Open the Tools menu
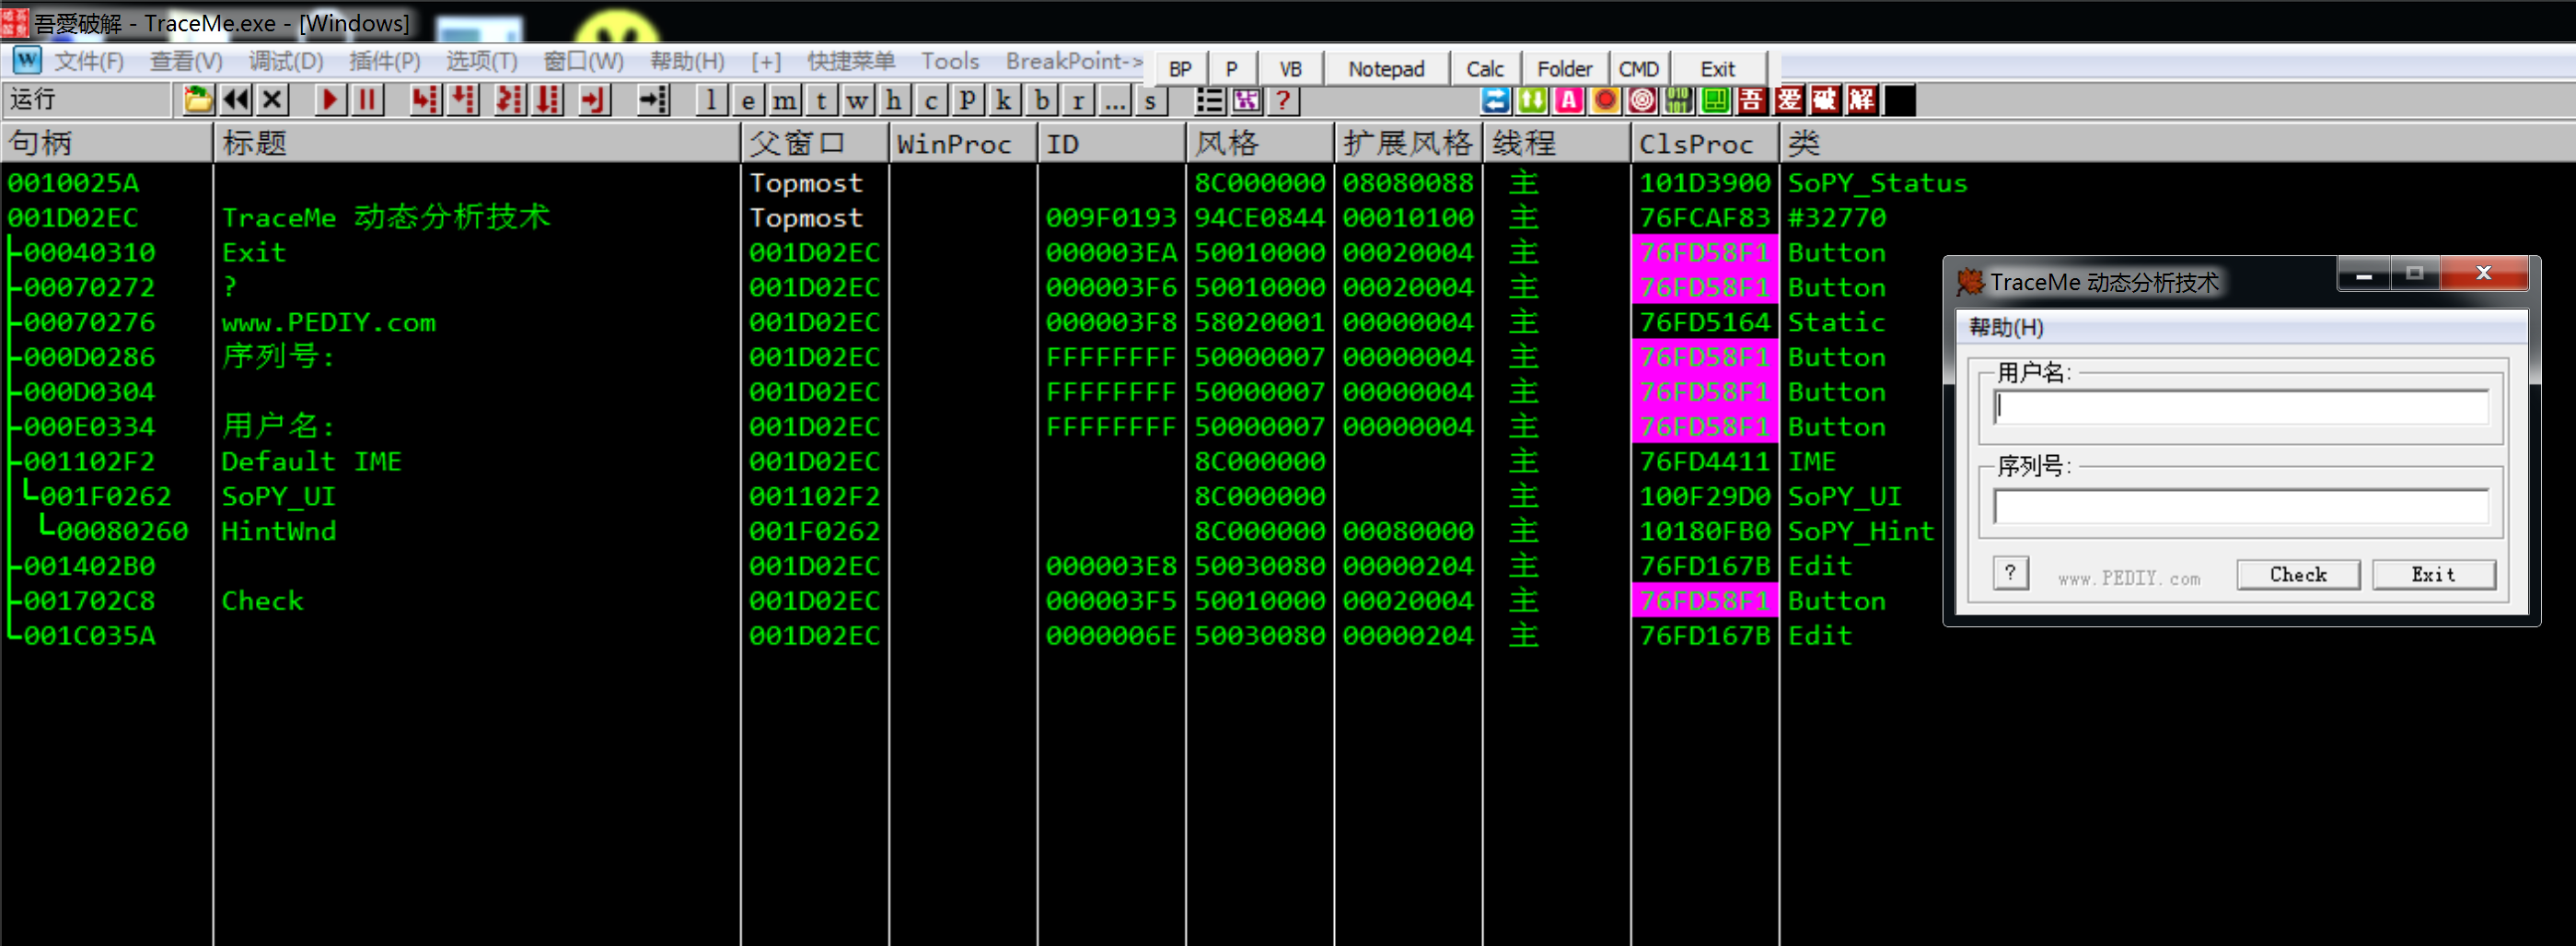The height and width of the screenshot is (946, 2576). click(x=950, y=61)
